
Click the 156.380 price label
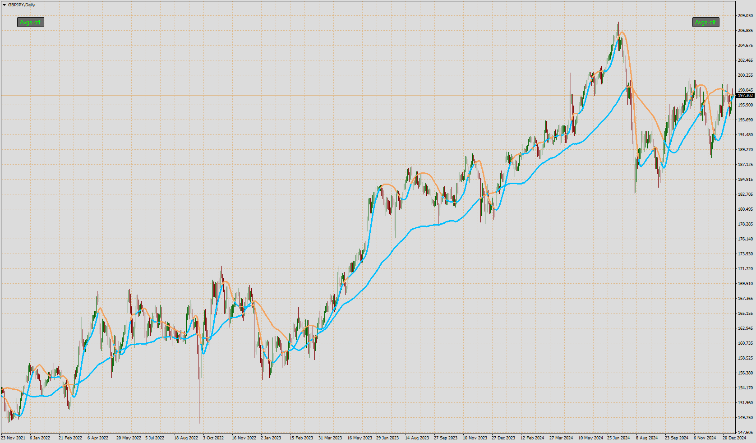click(x=745, y=373)
